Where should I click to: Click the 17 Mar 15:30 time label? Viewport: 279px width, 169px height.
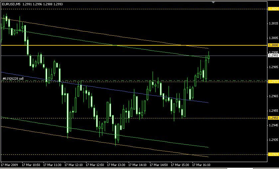point(180,165)
